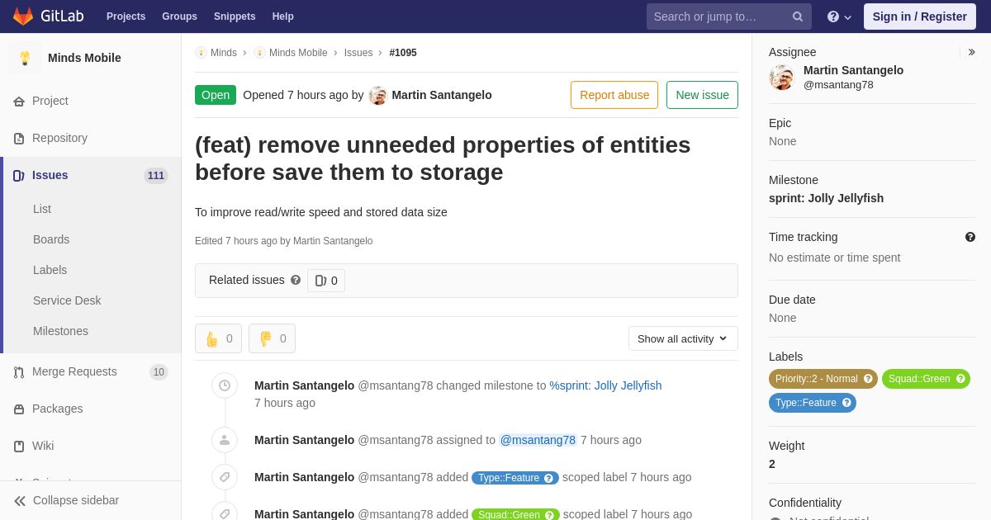
Task: Open the help question mark menu
Action: [x=839, y=17]
